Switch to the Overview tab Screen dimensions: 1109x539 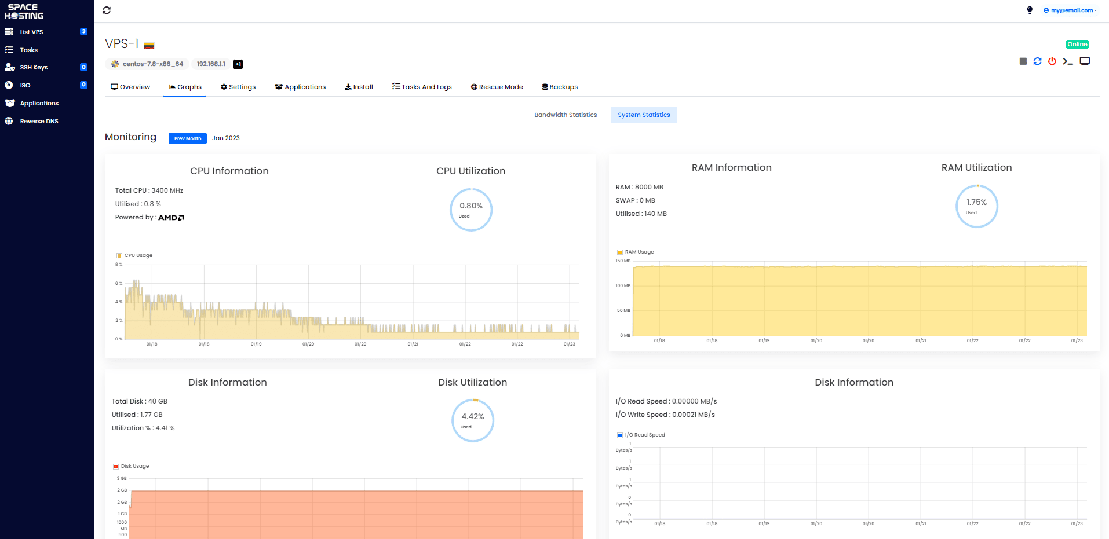click(x=130, y=87)
